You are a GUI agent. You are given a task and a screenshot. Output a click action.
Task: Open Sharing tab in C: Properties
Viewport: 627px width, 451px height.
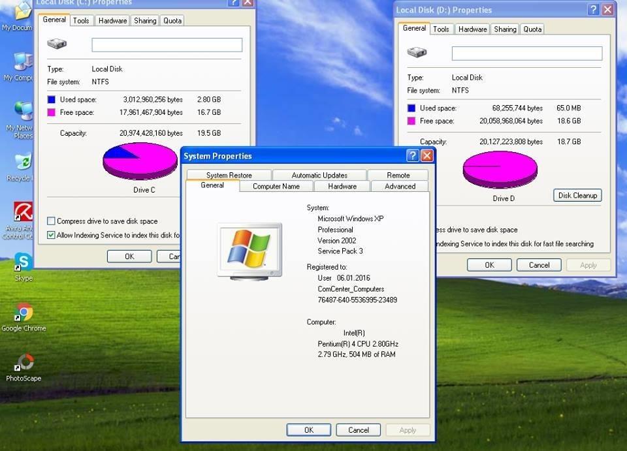(145, 21)
